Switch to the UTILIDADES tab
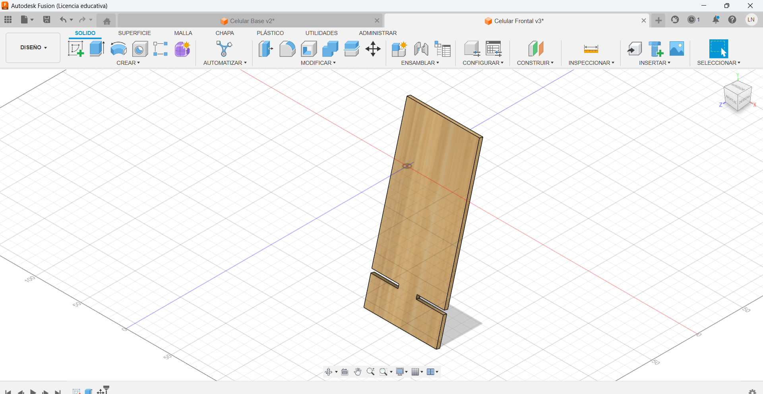 [x=321, y=33]
